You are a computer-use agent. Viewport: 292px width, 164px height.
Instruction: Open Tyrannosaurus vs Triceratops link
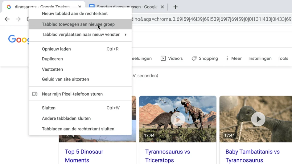tap(168, 156)
